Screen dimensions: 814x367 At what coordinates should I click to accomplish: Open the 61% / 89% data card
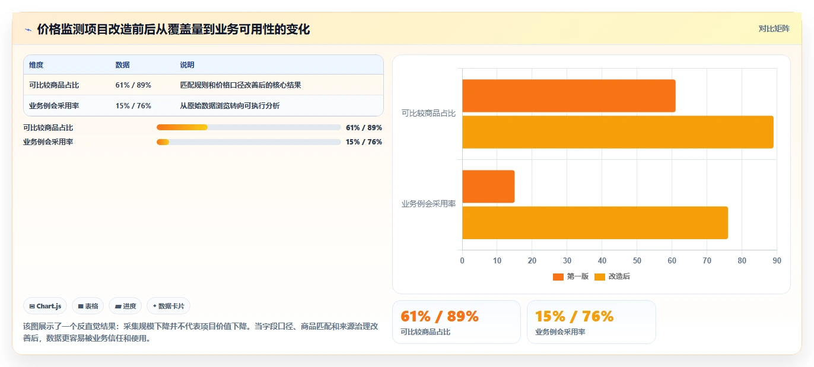coord(456,322)
